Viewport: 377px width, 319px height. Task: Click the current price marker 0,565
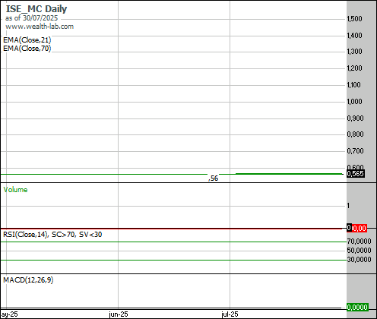click(356, 174)
